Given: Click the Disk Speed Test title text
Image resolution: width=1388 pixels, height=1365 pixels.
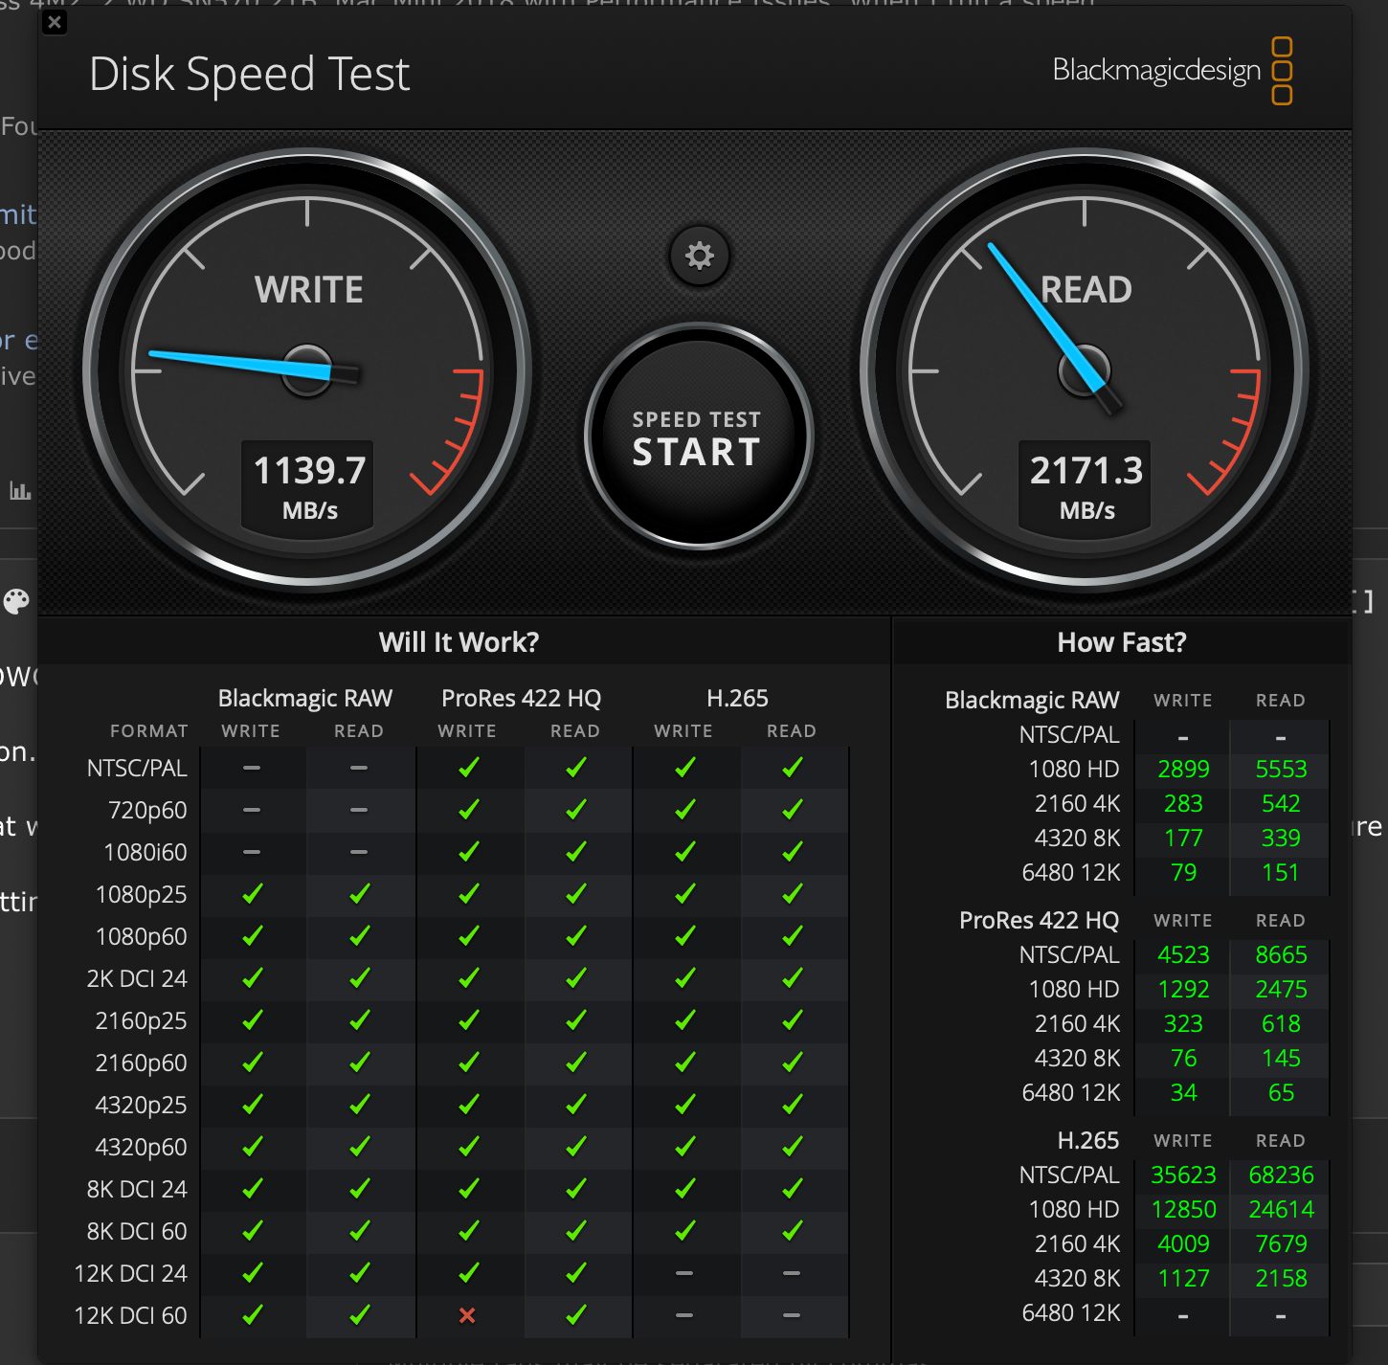Looking at the screenshot, I should (x=249, y=74).
